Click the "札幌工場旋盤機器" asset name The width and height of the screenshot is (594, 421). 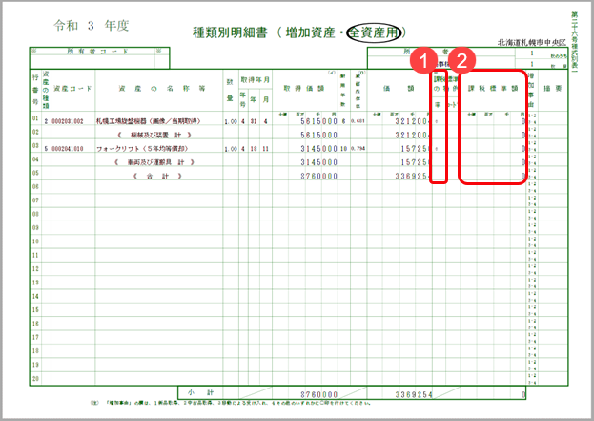tap(148, 121)
